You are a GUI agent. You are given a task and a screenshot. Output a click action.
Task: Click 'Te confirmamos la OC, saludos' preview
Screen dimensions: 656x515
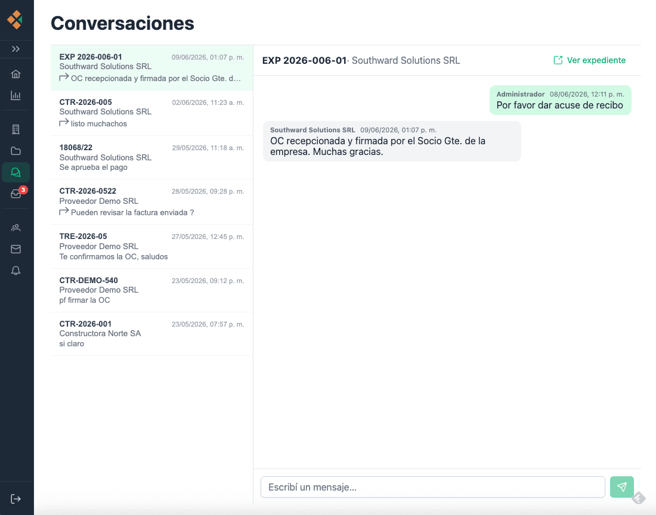(x=113, y=257)
